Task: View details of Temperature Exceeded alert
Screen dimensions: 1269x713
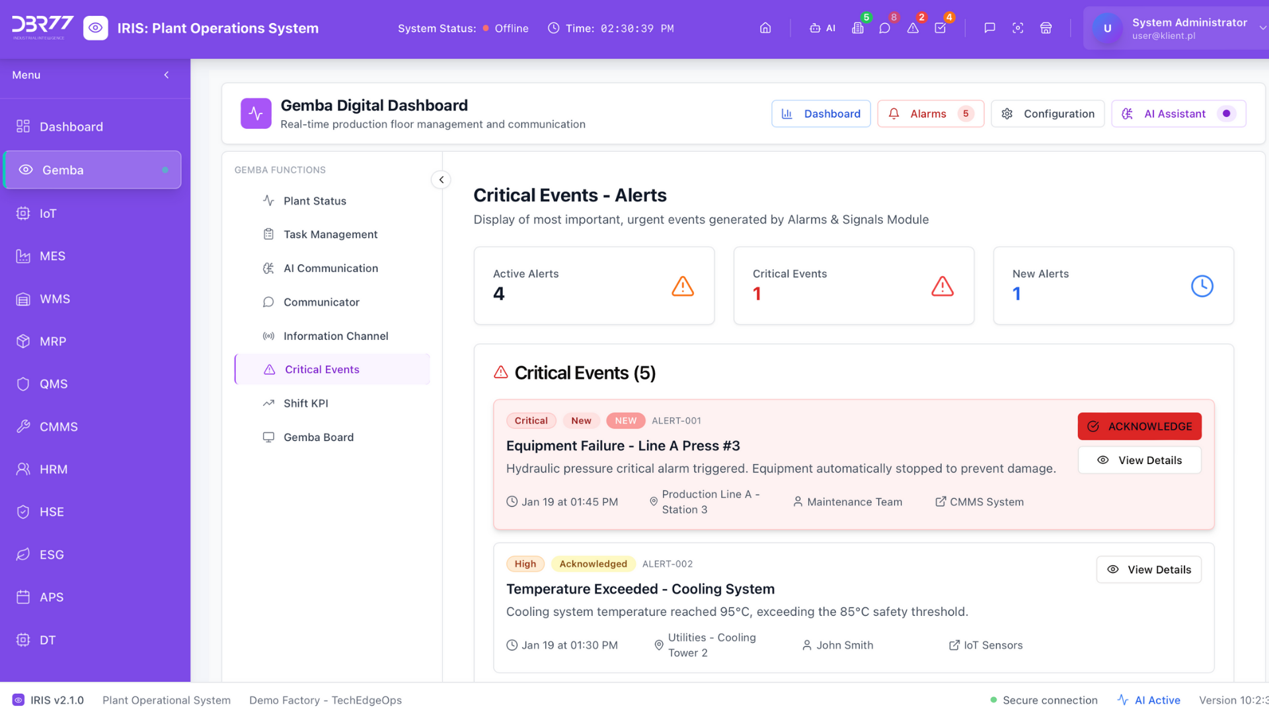Action: click(x=1149, y=570)
